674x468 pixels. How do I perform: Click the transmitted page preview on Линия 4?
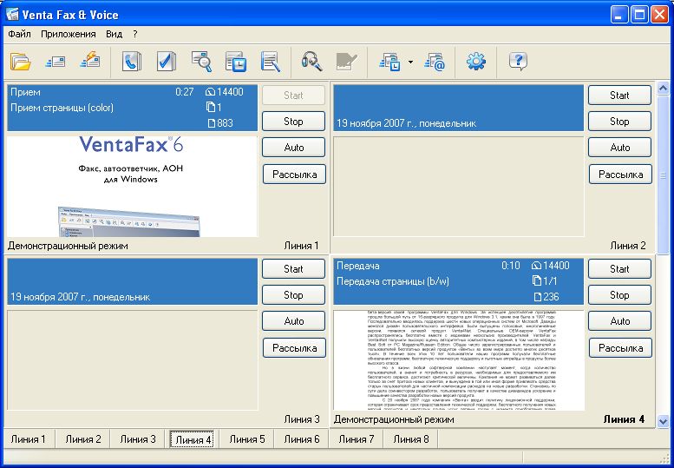point(459,360)
